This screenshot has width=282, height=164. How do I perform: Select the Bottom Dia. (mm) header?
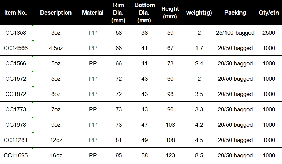click(x=144, y=13)
